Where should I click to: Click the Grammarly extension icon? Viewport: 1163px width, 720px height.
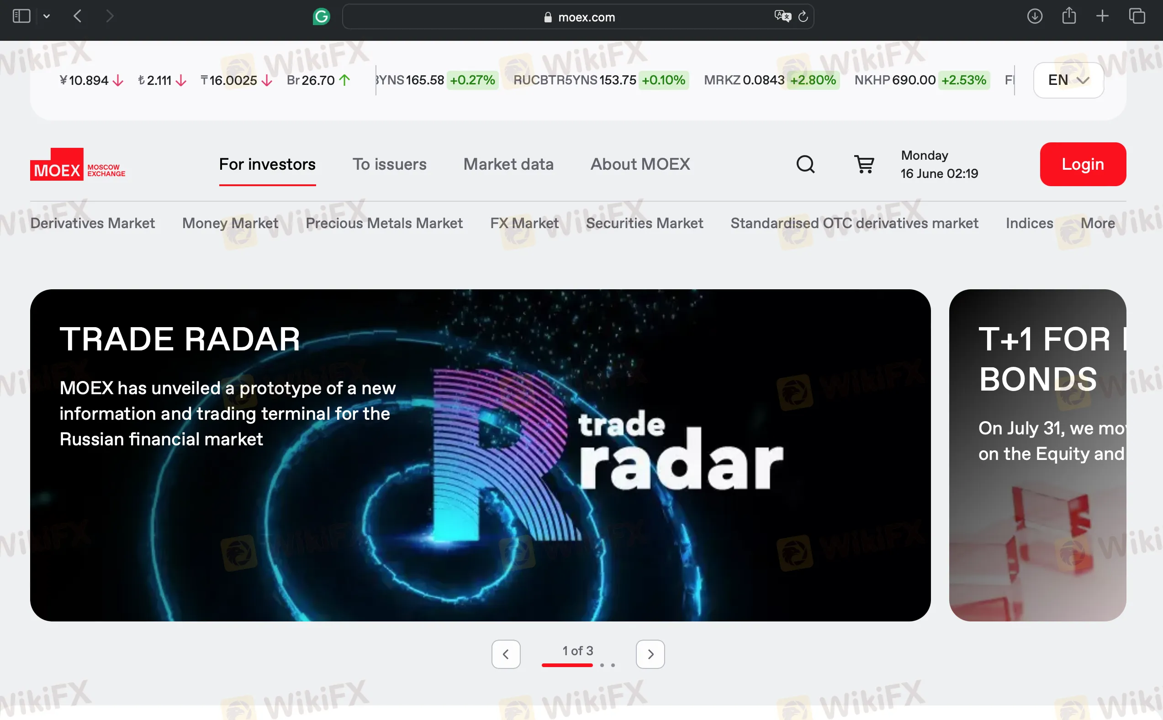[x=321, y=16]
